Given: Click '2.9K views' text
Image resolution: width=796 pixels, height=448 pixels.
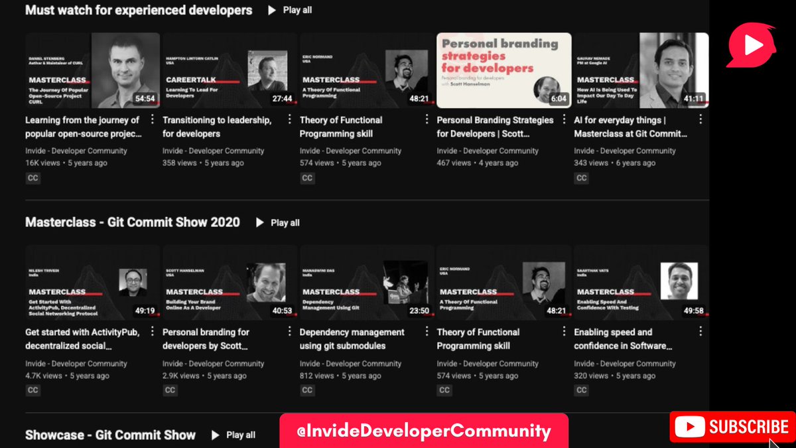Looking at the screenshot, I should 181,376.
